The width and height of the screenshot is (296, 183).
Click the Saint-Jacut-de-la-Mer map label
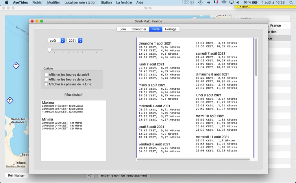[20, 121]
